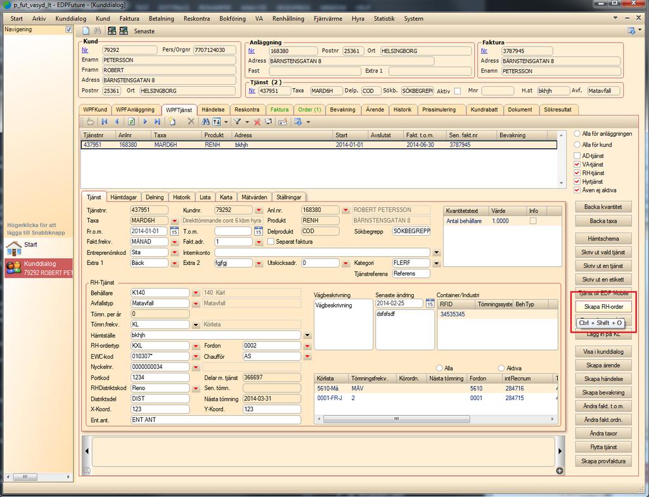
Task: Click the Flytta tjänst button
Action: click(603, 448)
